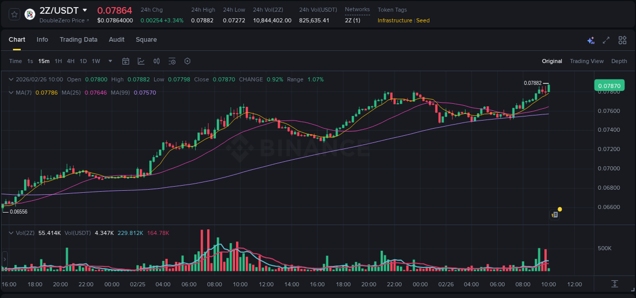Toggle the favorite star for 2Z/USDT
The height and width of the screenshot is (298, 636).
click(13, 14)
